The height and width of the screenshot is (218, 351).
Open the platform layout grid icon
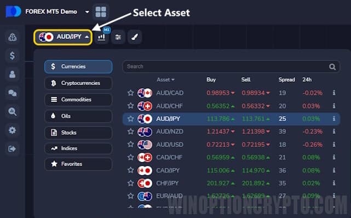click(x=101, y=12)
